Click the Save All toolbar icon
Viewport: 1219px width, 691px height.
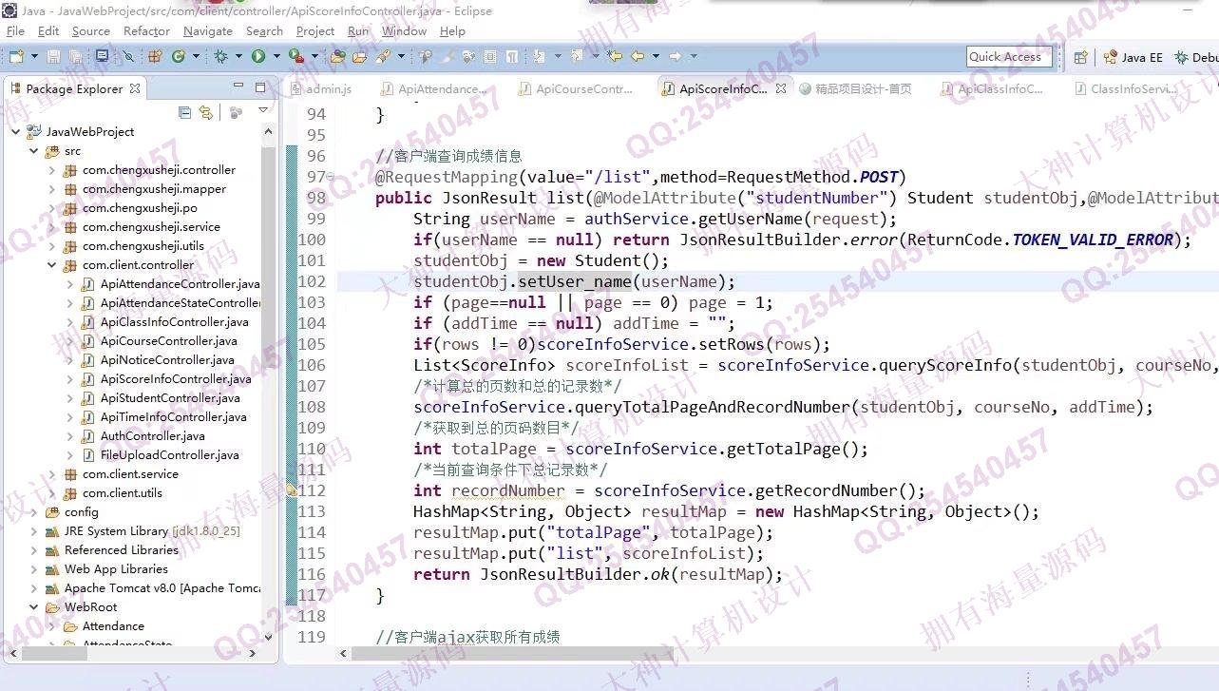[x=75, y=56]
